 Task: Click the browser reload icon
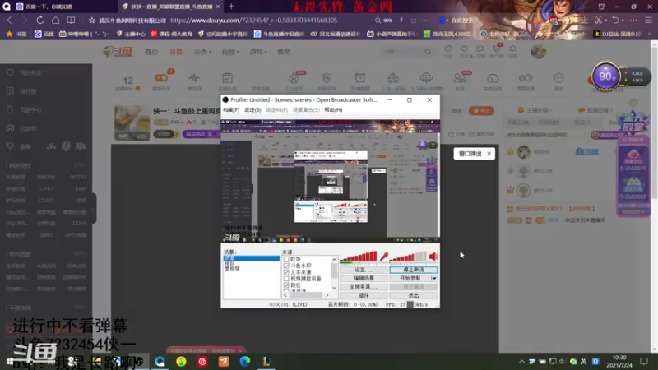tap(40, 20)
